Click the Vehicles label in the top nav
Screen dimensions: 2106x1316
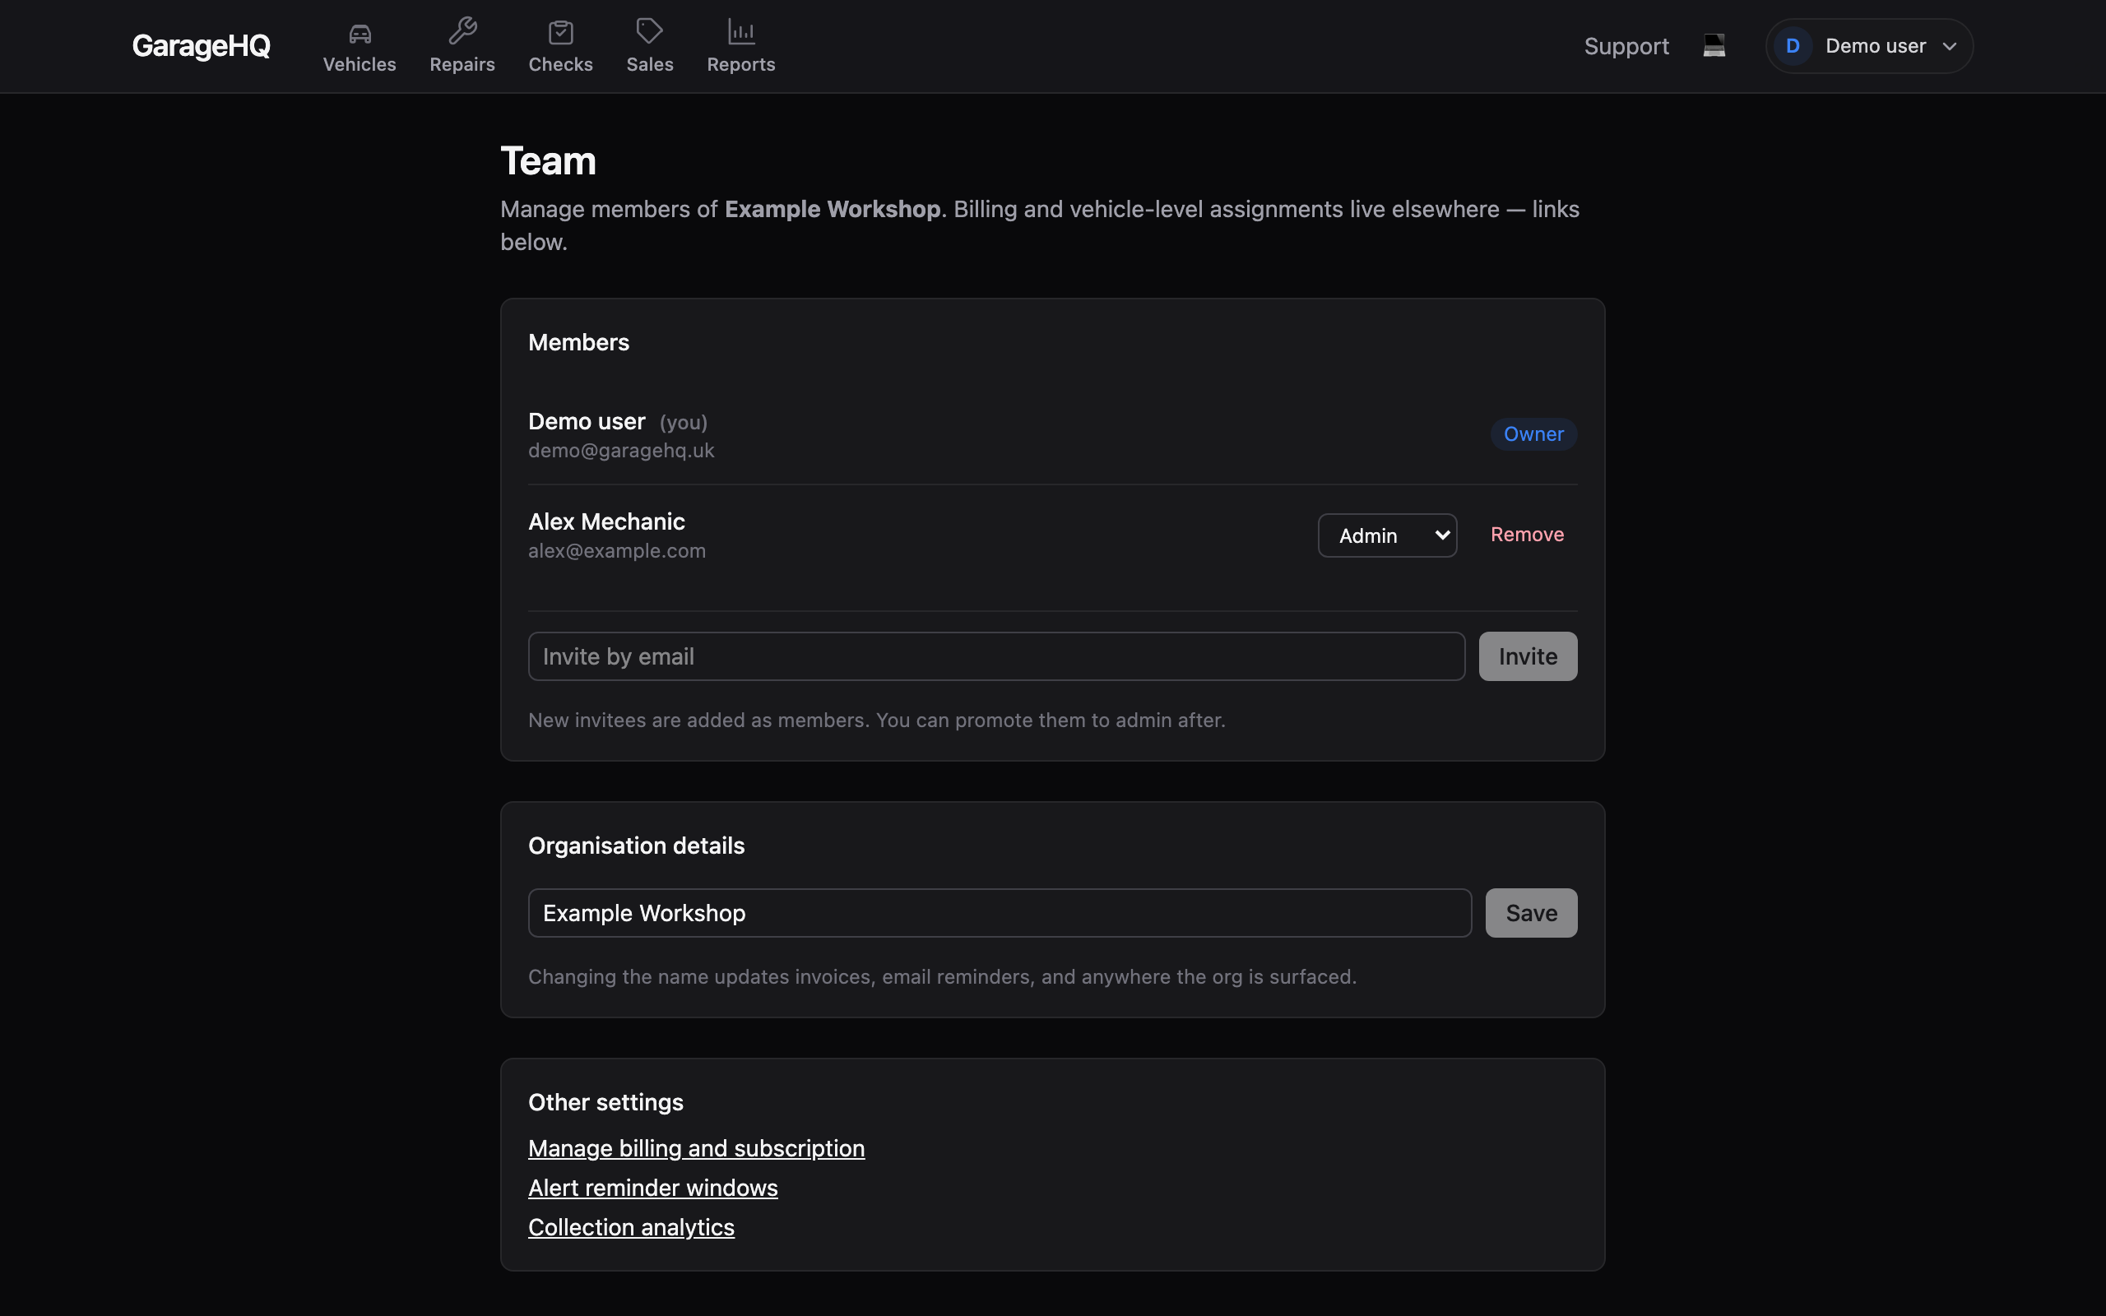click(360, 64)
